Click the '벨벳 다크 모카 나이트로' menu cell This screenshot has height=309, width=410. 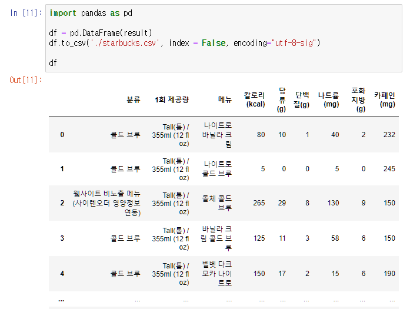(217, 274)
